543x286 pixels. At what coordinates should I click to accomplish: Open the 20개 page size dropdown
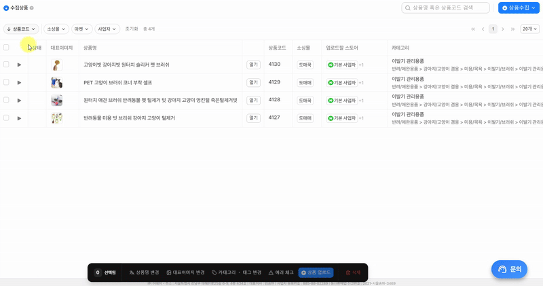(530, 29)
